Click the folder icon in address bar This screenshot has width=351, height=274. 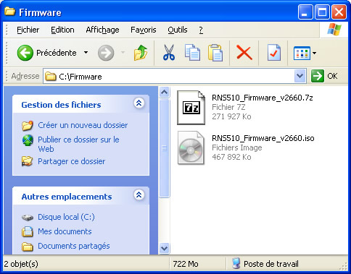click(51, 77)
